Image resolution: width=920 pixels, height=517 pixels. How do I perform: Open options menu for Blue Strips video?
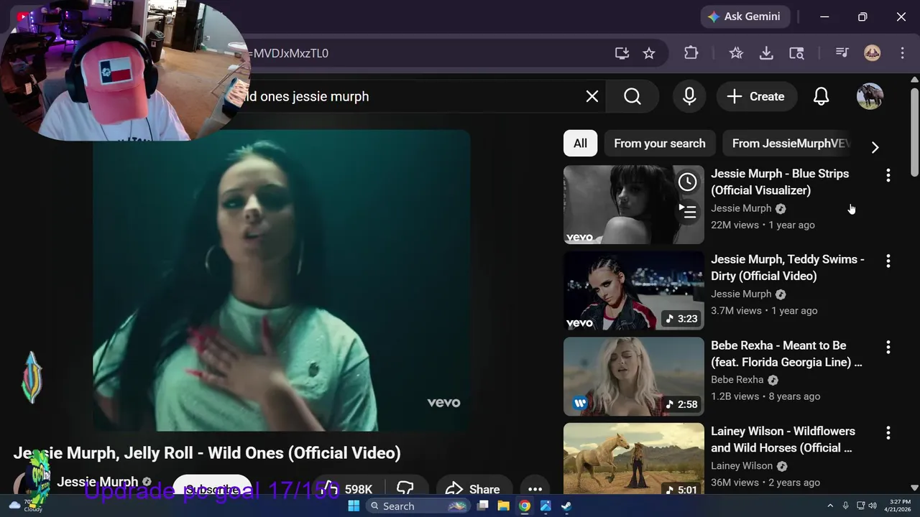click(x=888, y=175)
